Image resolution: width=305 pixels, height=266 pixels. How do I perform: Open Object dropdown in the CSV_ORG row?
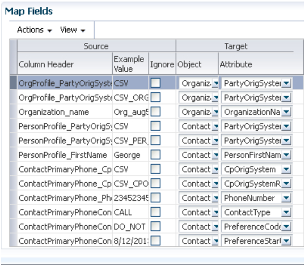pos(215,97)
